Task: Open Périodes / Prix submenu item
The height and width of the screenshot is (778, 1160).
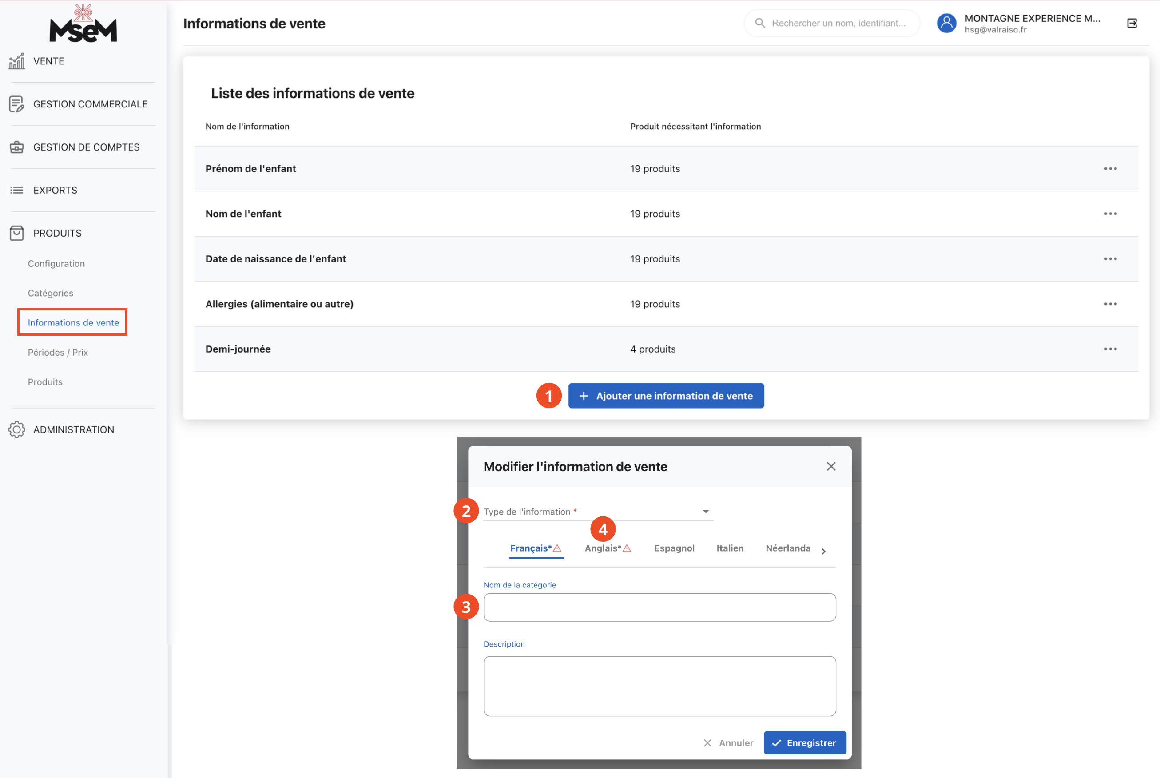Action: point(58,352)
